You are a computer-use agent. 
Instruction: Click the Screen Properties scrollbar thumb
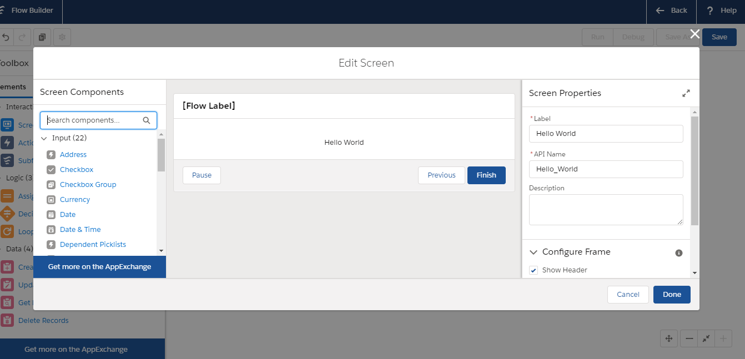694,170
